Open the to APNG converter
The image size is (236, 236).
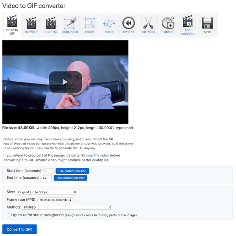(x=51, y=25)
